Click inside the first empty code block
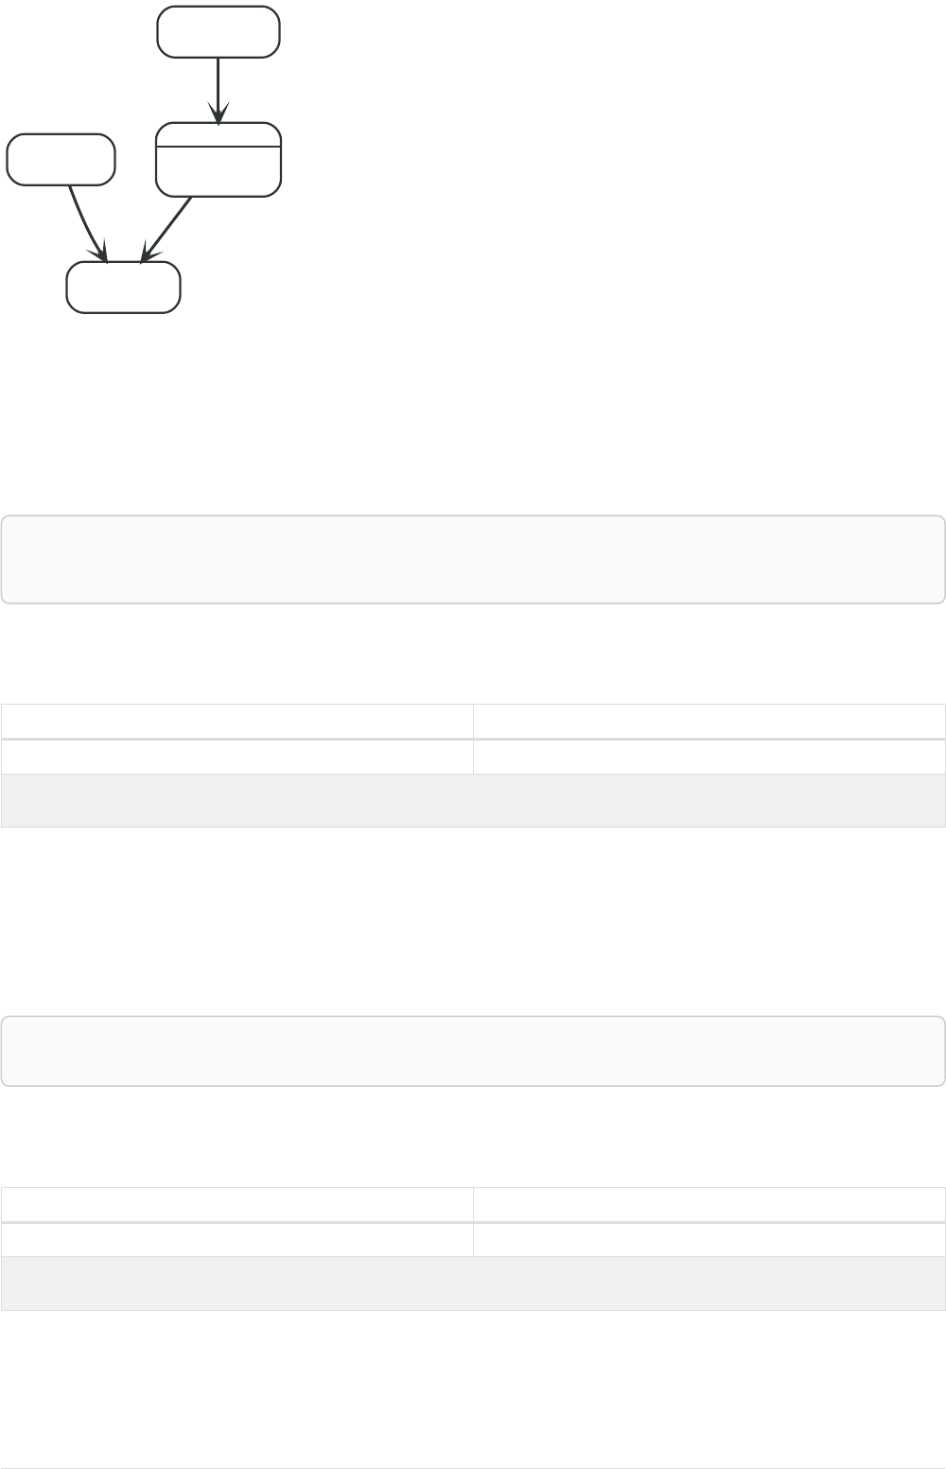946x1469 pixels. pos(473,559)
